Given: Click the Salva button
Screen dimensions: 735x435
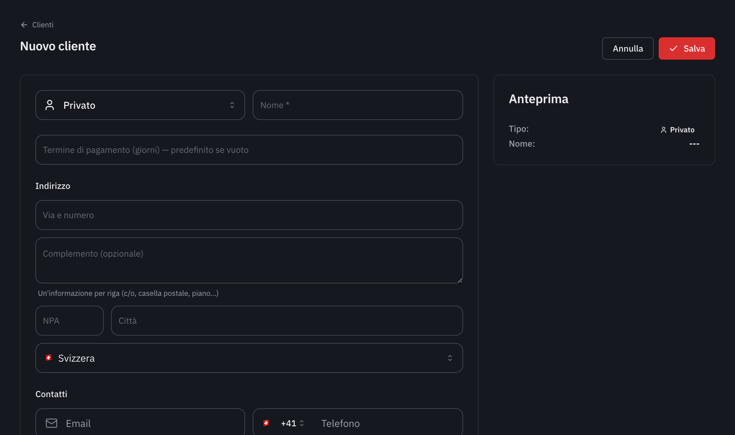Looking at the screenshot, I should [x=687, y=48].
